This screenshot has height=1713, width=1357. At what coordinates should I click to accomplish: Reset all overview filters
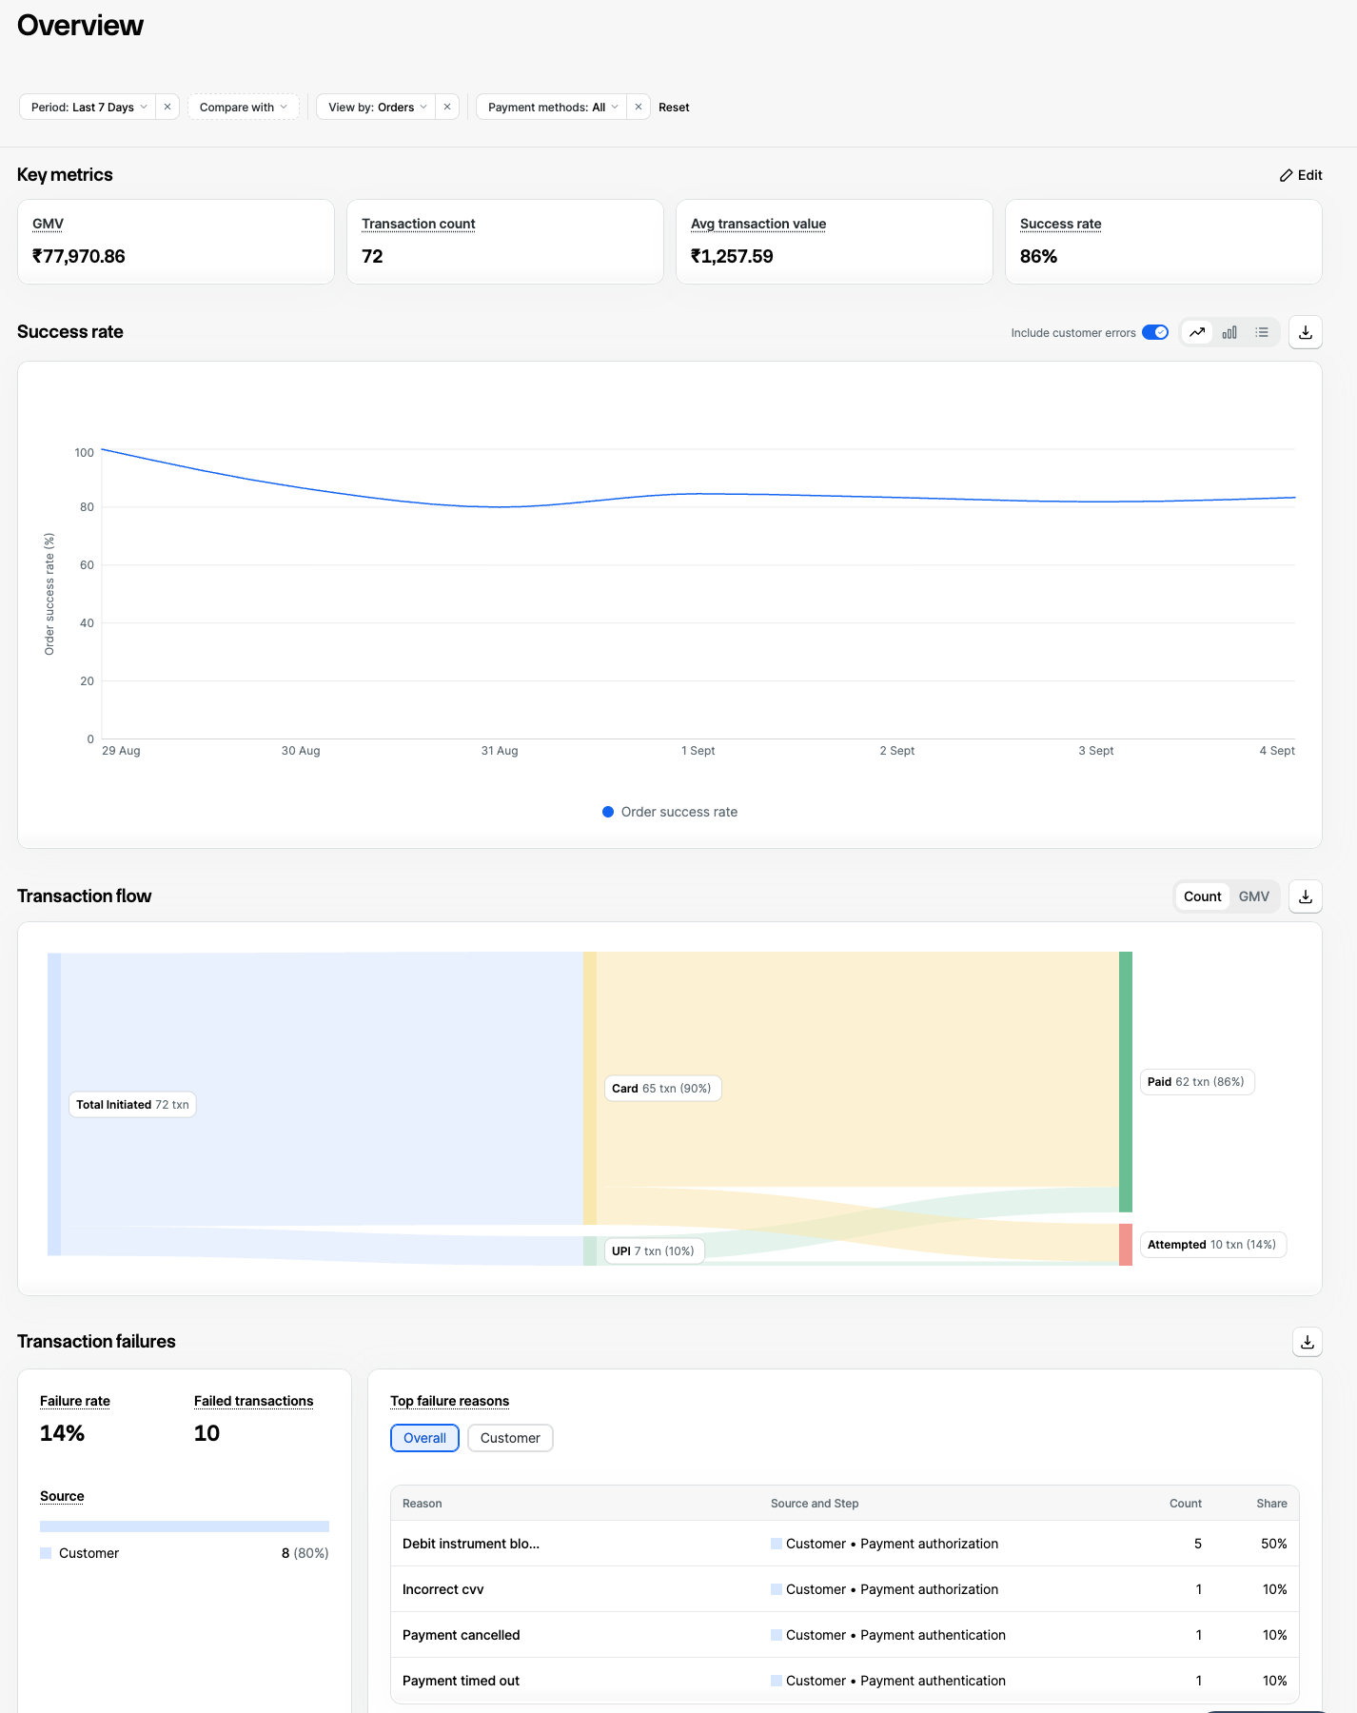coord(674,108)
